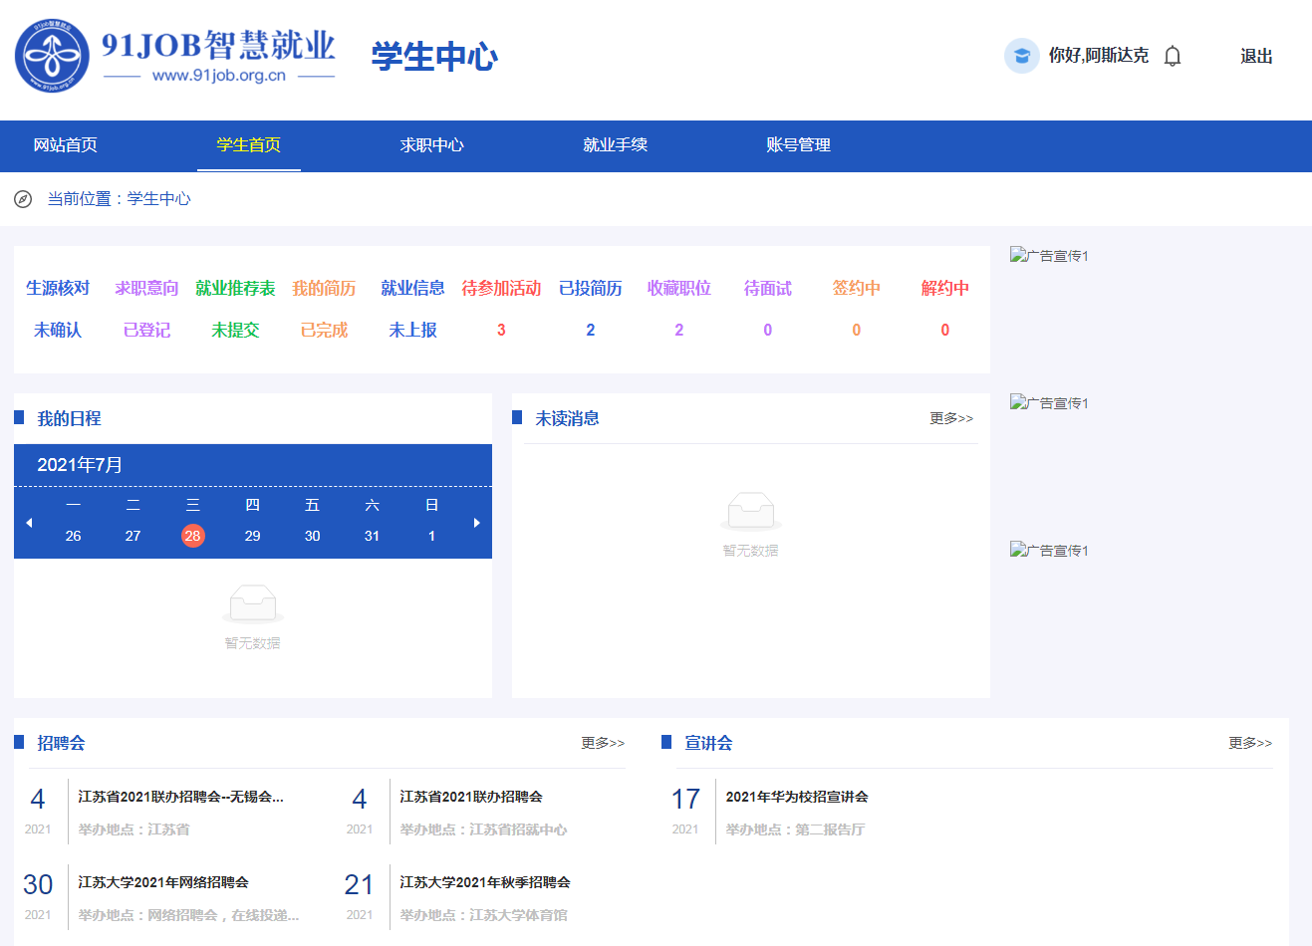Select date 30 in calendar
The height and width of the screenshot is (946, 1312).
click(x=313, y=536)
